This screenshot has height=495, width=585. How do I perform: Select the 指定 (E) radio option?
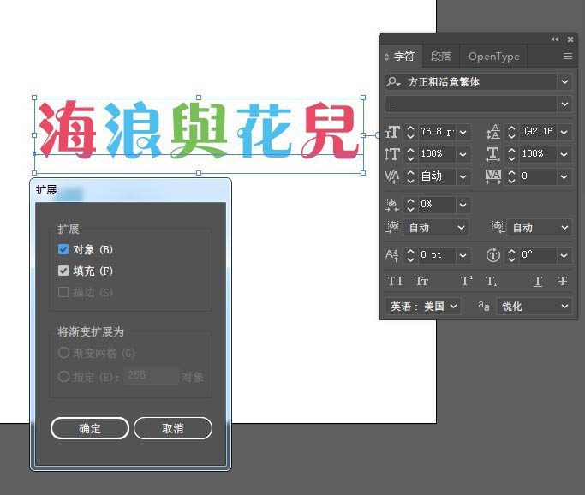[63, 376]
